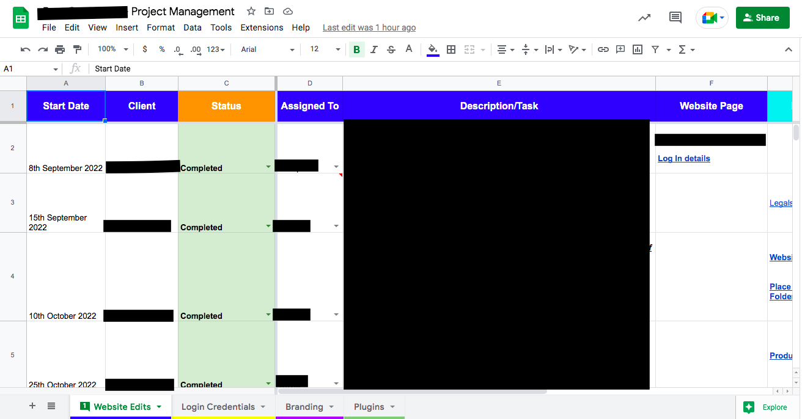802x419 pixels.
Task: Open Status dropdown for 8th September row
Action: pyautogui.click(x=268, y=166)
